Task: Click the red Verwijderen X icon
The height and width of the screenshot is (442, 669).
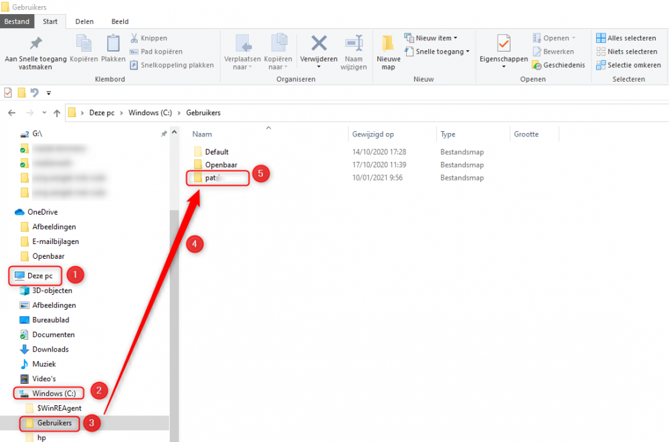Action: coord(319,43)
